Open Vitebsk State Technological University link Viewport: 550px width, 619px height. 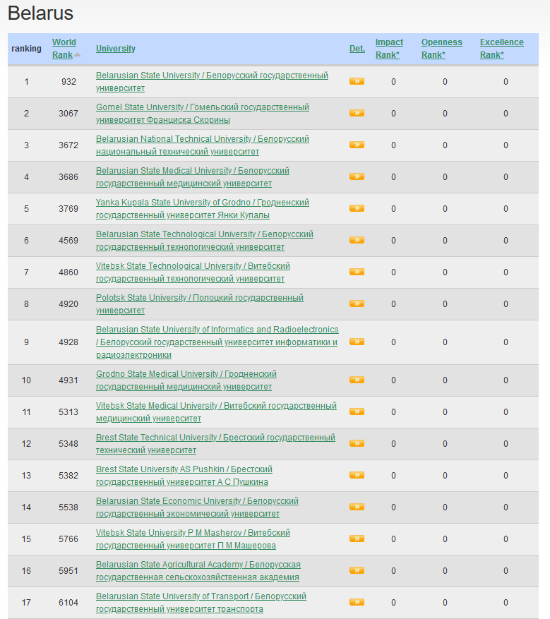tap(193, 272)
